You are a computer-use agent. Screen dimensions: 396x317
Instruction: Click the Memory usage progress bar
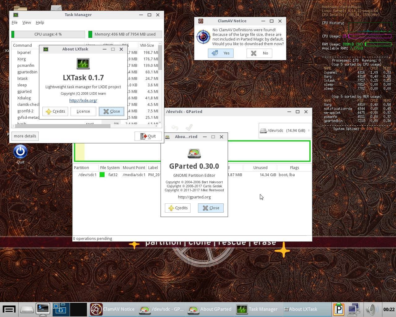pos(125,34)
